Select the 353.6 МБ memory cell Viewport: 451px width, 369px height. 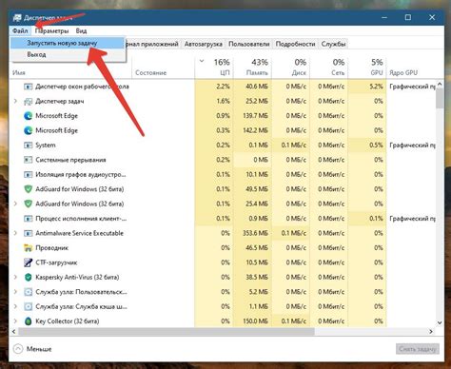coord(252,233)
